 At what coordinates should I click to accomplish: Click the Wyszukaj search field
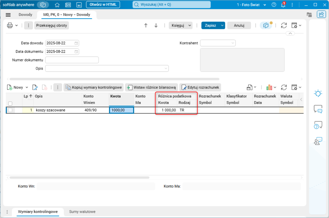[171, 5]
